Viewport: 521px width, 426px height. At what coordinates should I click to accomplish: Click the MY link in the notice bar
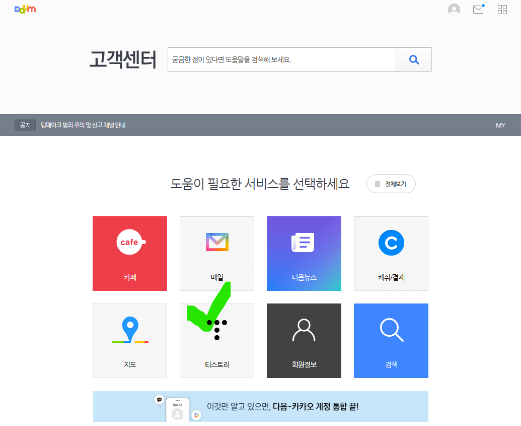500,125
